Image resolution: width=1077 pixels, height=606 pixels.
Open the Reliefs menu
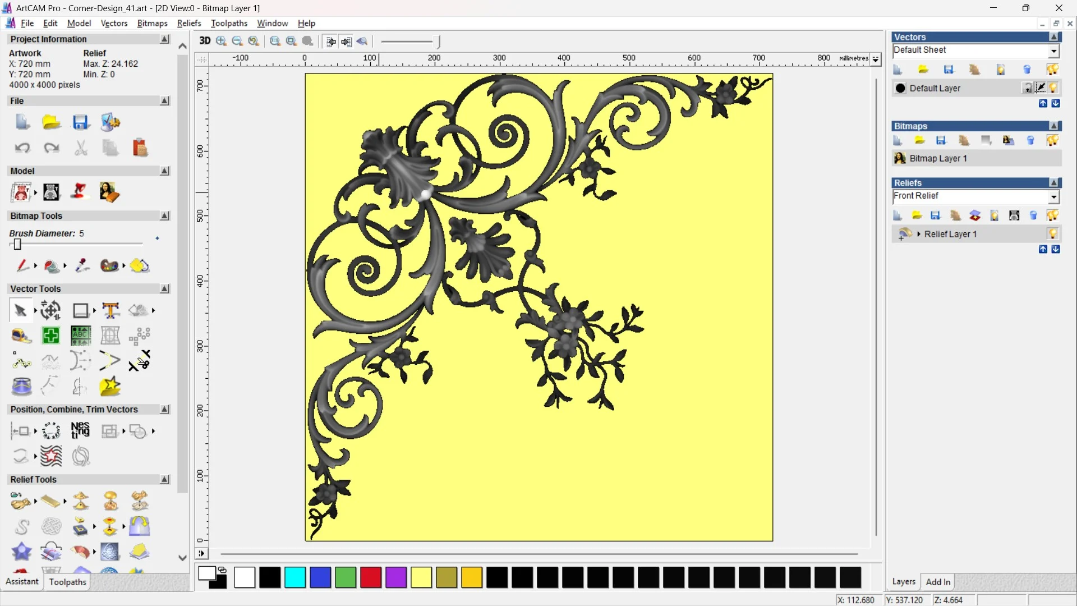[189, 23]
